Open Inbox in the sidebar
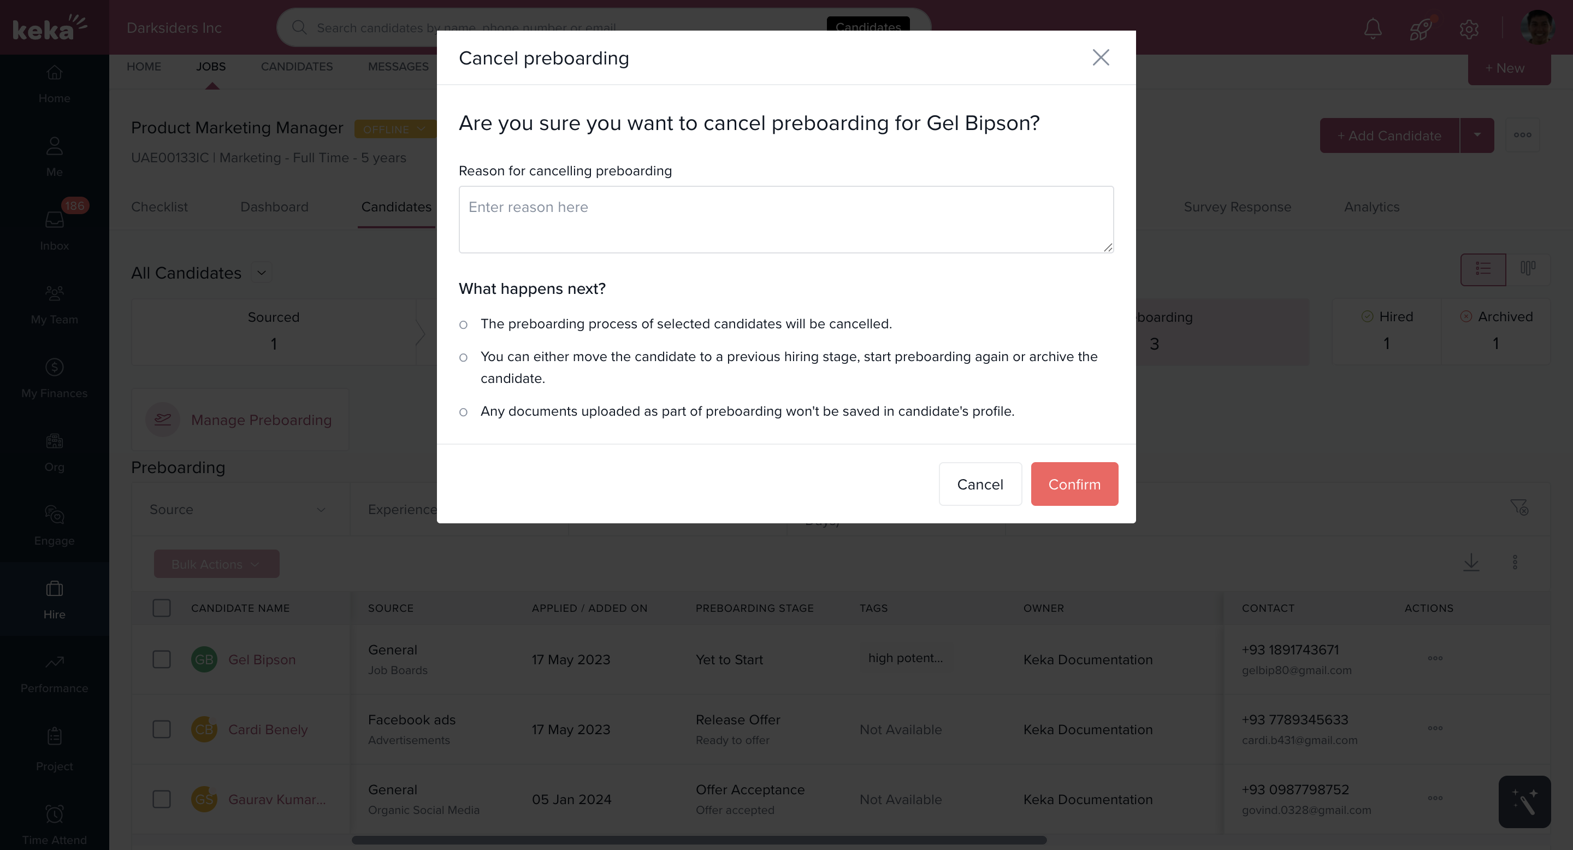This screenshot has width=1573, height=850. pos(55,229)
